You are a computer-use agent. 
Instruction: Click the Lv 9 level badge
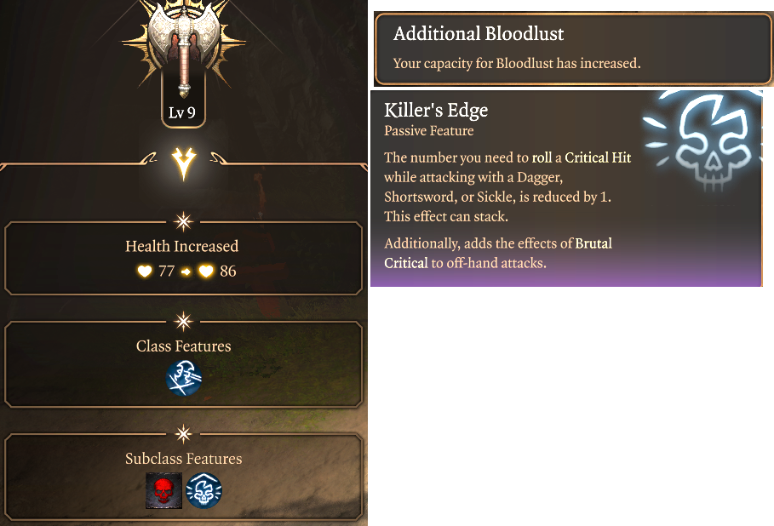[x=182, y=113]
